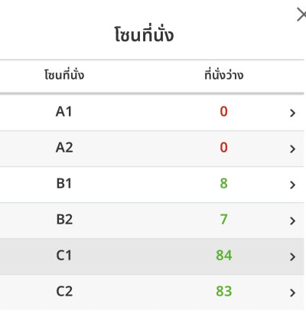Choose the B1 zone name

[x=64, y=184]
